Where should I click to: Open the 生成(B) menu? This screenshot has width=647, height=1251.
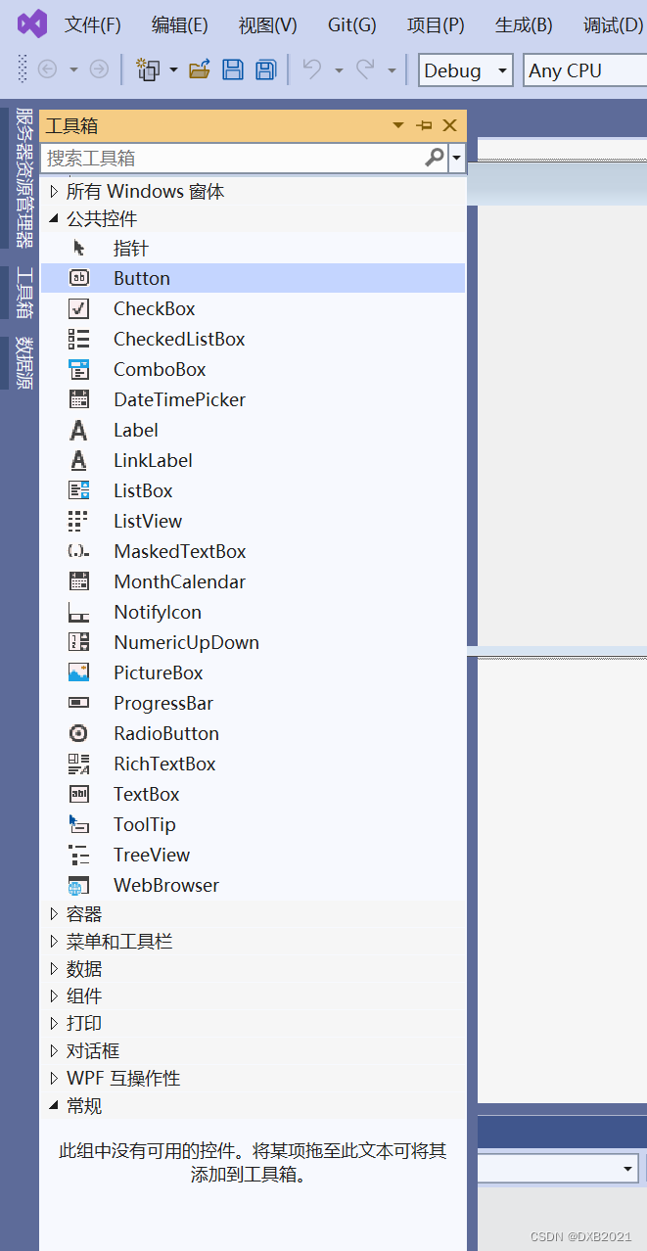524,25
